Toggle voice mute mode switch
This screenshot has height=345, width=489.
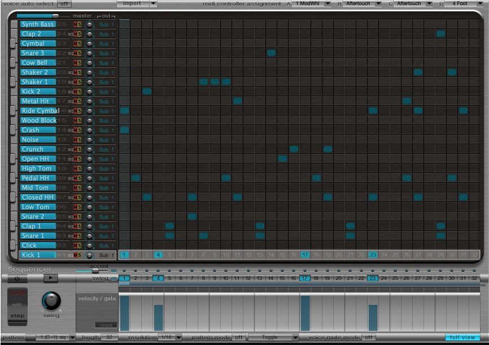(x=368, y=338)
